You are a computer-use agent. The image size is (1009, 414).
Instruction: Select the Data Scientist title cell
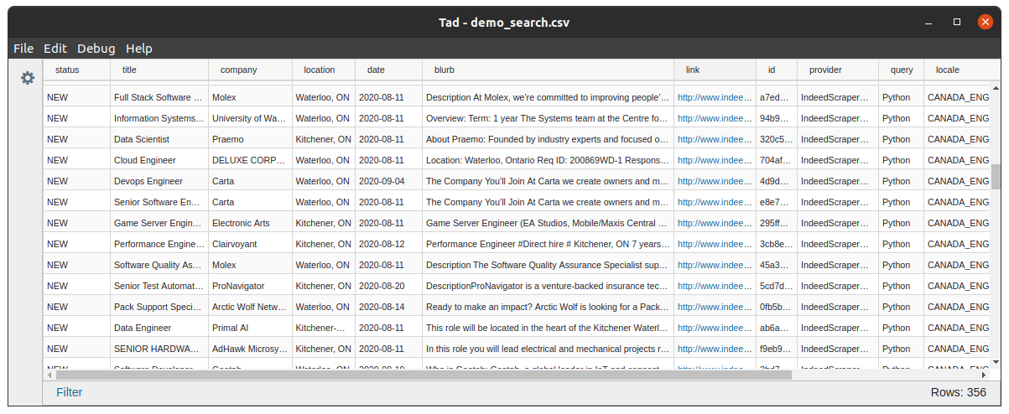tap(159, 139)
